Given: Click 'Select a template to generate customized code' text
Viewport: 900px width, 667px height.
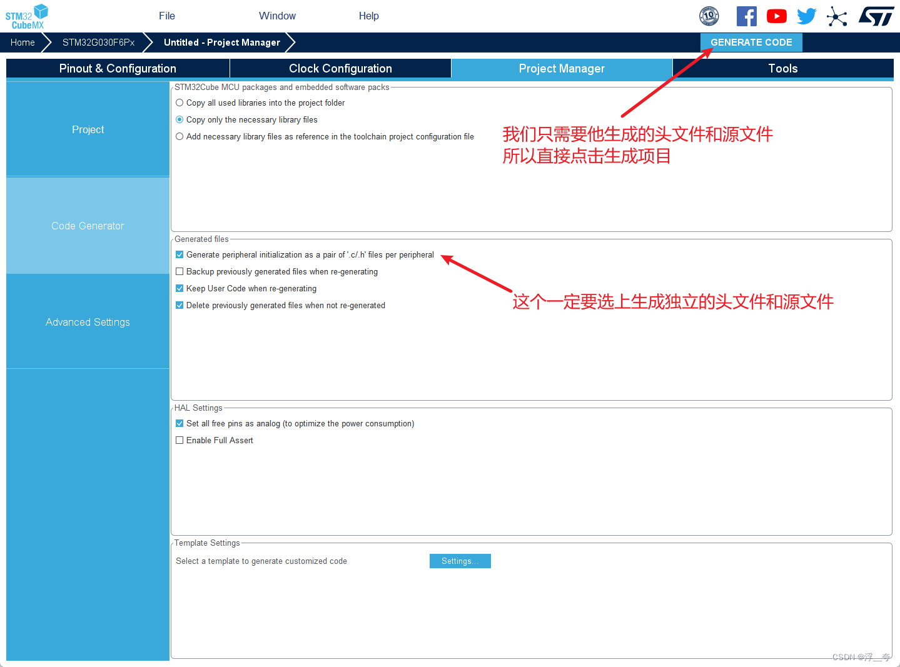Looking at the screenshot, I should point(261,561).
